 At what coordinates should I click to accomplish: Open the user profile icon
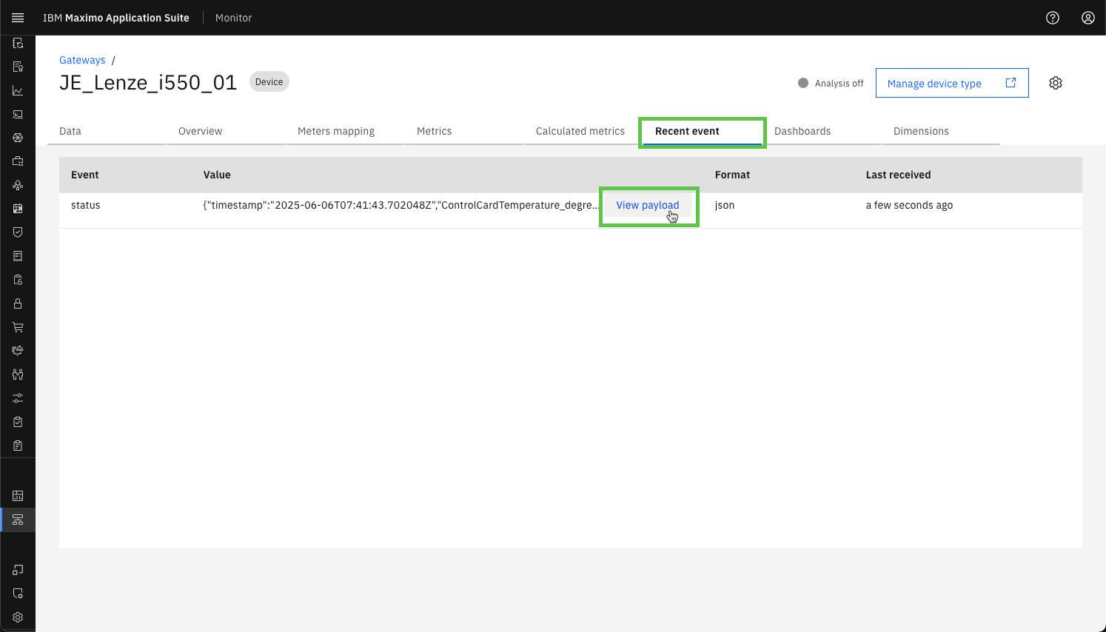(1088, 18)
